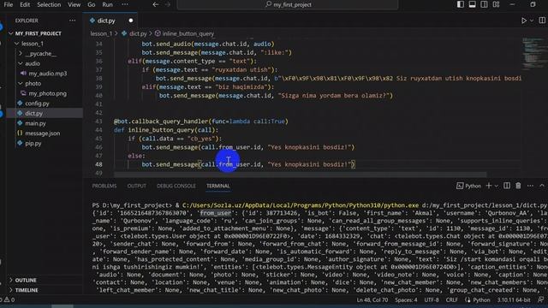Click lesson_1 breadcrumb

pyautogui.click(x=101, y=34)
